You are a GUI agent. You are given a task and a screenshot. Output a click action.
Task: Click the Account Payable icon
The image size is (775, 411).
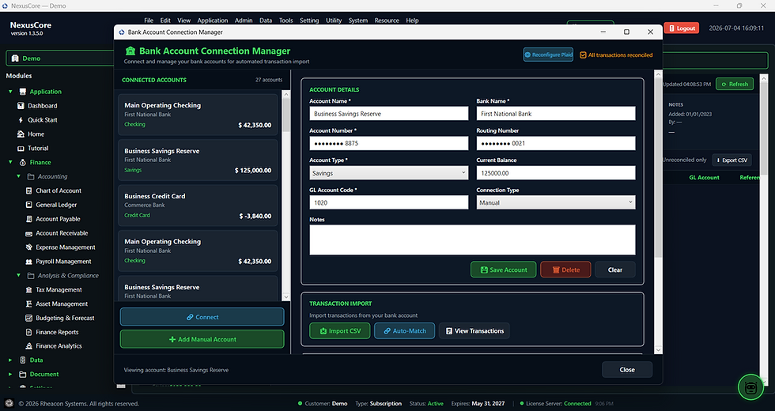[x=28, y=219]
